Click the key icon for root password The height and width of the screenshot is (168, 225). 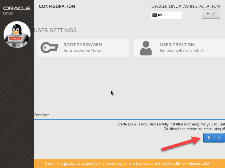pyautogui.click(x=49, y=48)
